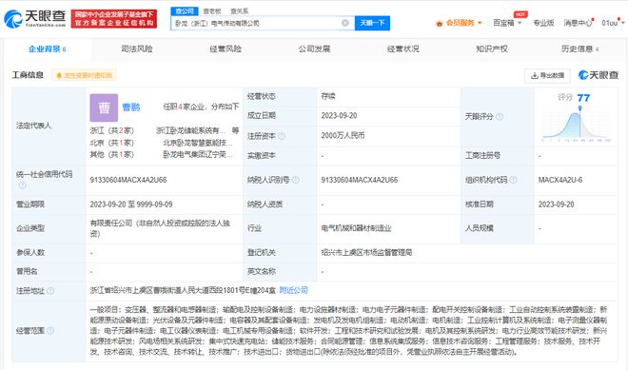
Task: Switch to the 历史信息 tab
Action: (579, 49)
